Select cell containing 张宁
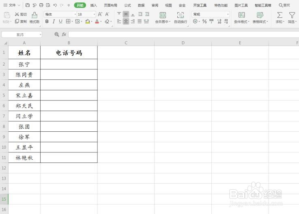 tap(24, 64)
